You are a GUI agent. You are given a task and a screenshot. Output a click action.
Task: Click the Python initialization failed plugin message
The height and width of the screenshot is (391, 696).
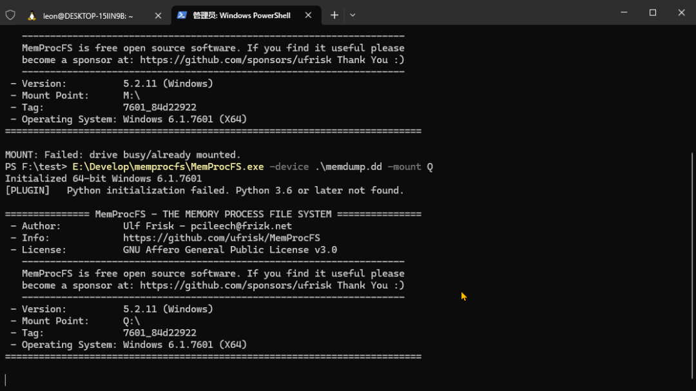point(205,191)
